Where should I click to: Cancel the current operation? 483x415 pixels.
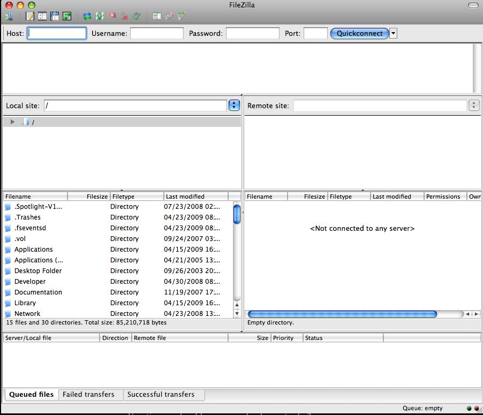112,16
